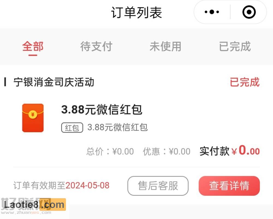
Task: Tap the 实付款 ¥0.00 amount
Action: click(x=230, y=151)
